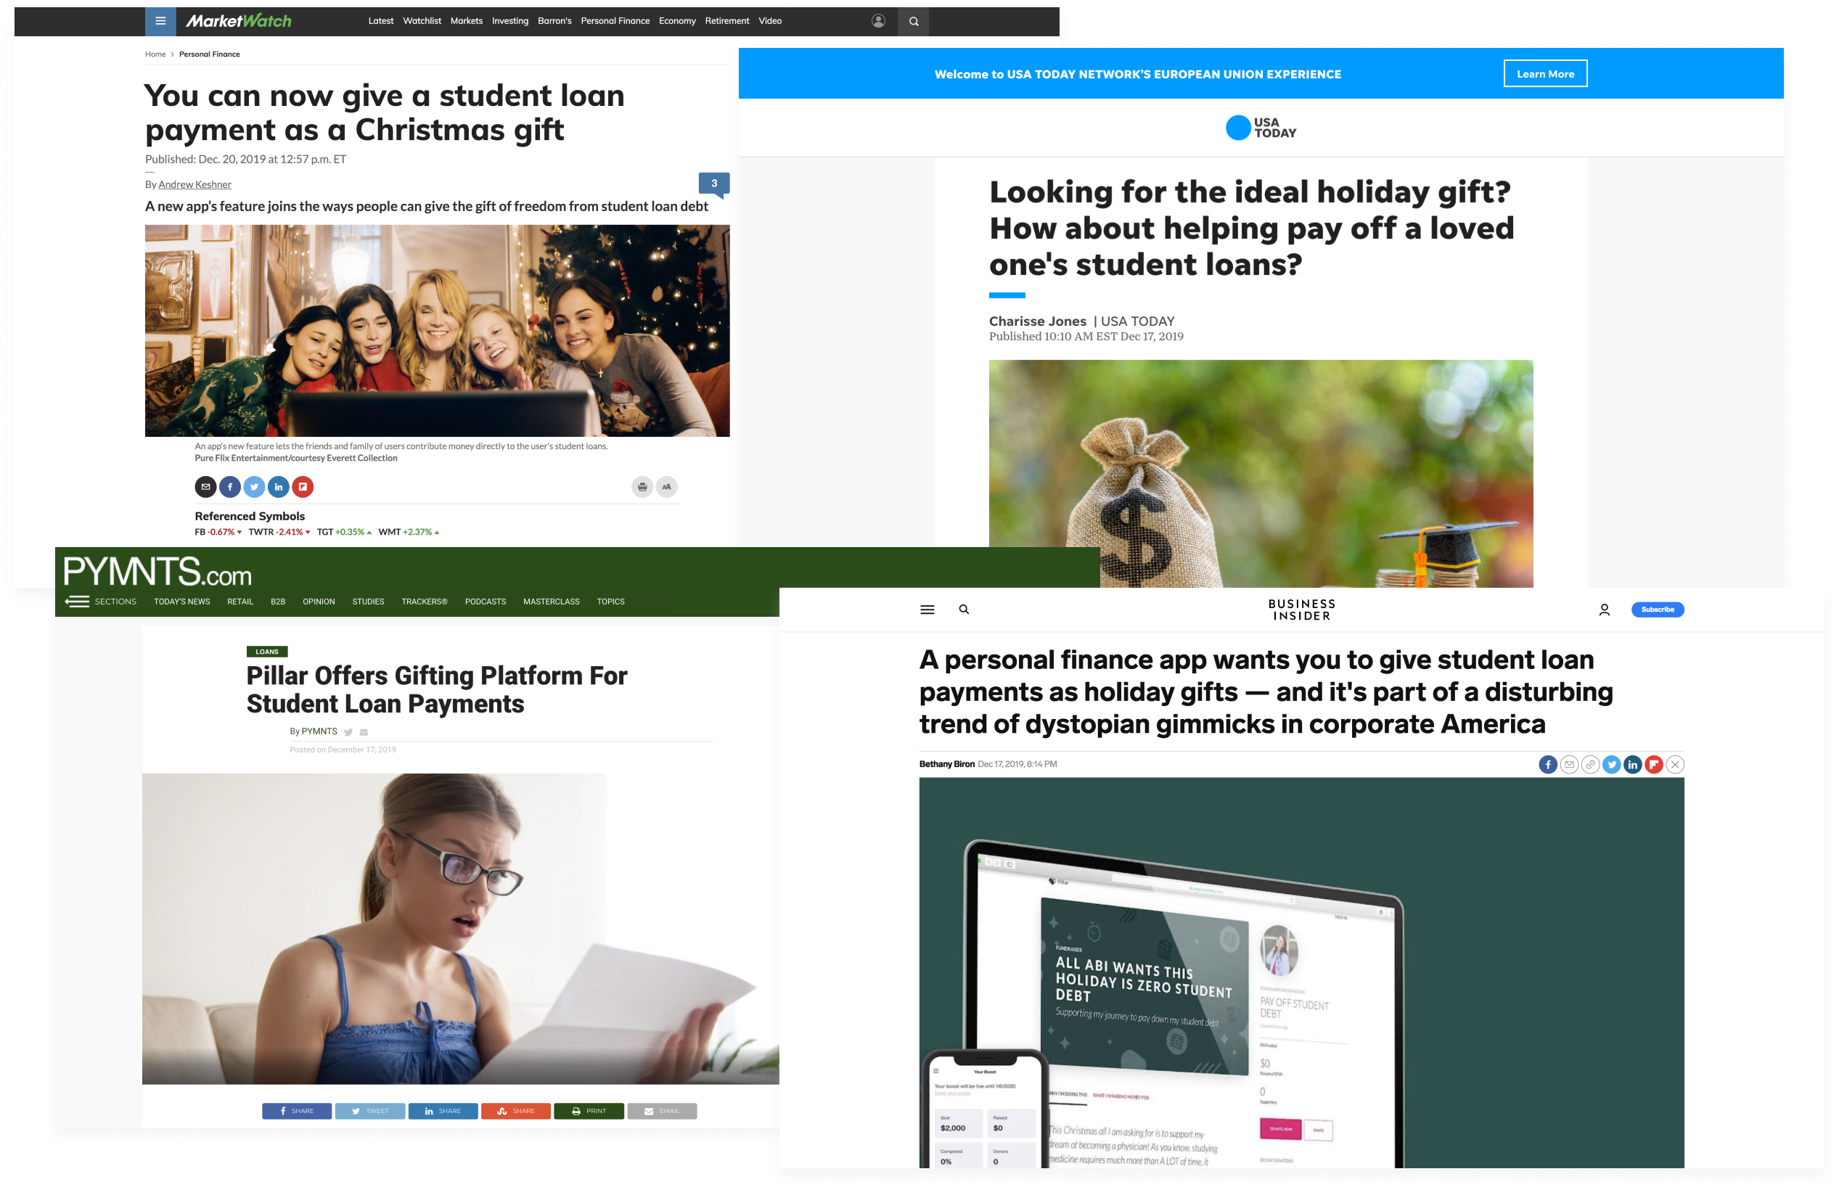Open the MarketWatch hamburger menu
This screenshot has width=1839, height=1190.
tap(160, 21)
